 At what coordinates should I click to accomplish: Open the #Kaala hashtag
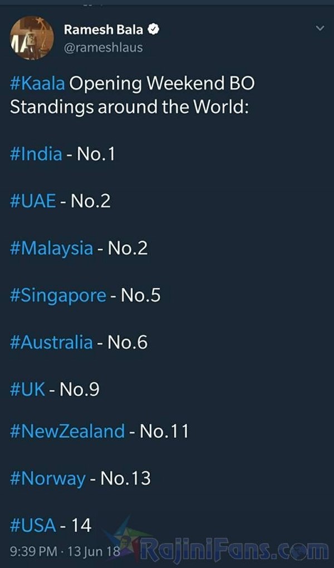[x=37, y=84]
